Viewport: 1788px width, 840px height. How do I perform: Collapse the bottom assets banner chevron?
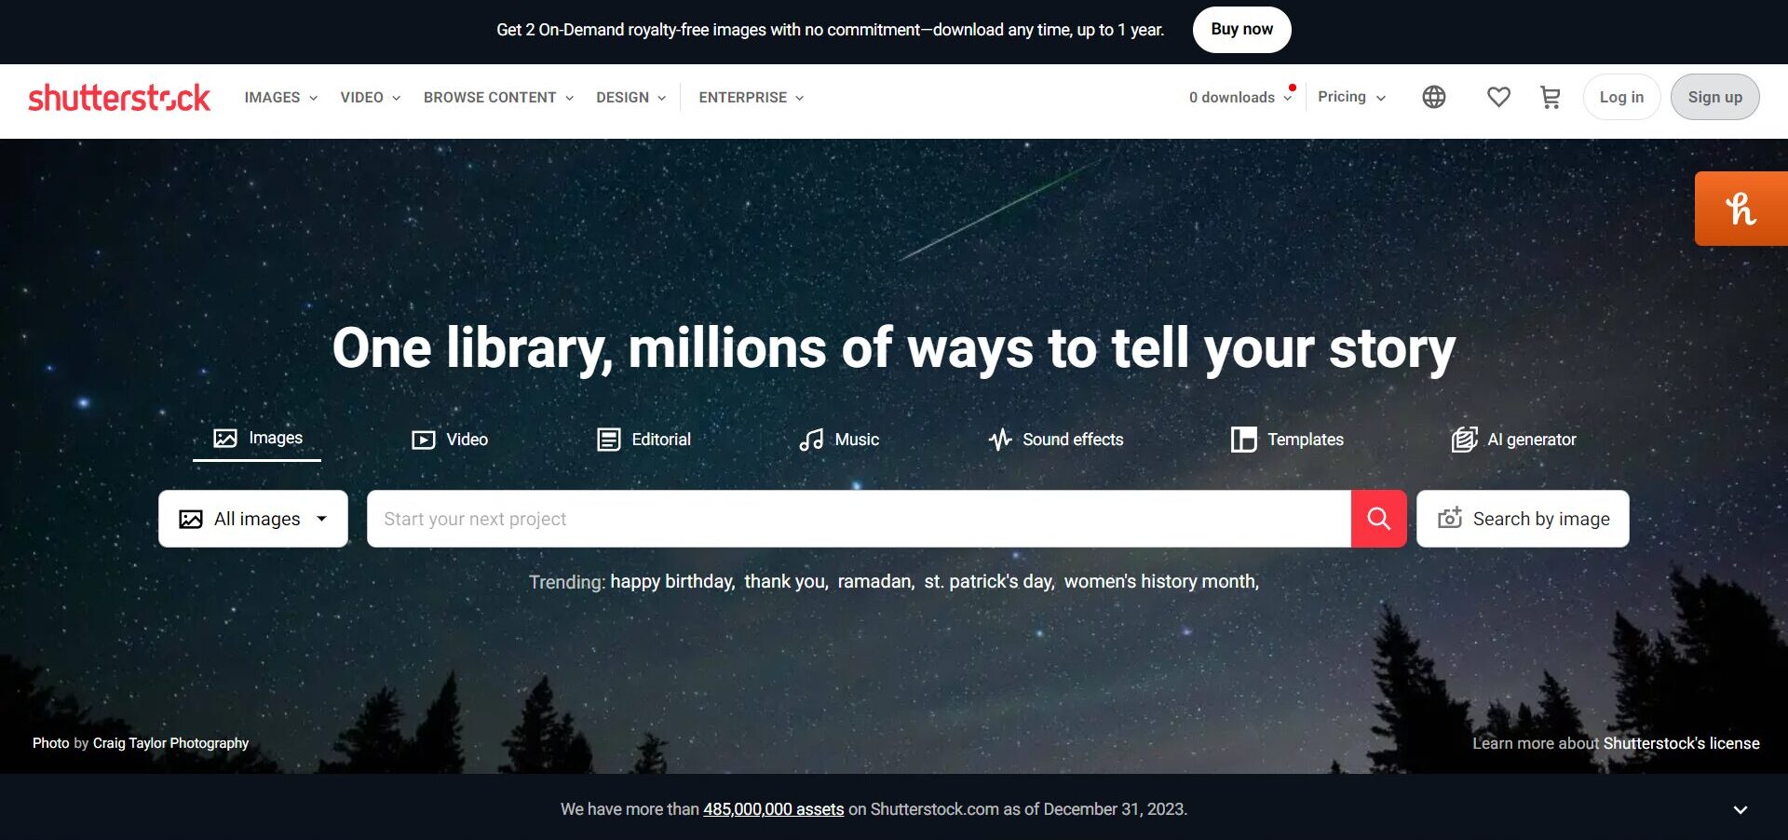1741,809
